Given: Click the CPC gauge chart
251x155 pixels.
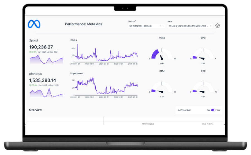Looking at the screenshot, I should pyautogui.click(x=203, y=54).
